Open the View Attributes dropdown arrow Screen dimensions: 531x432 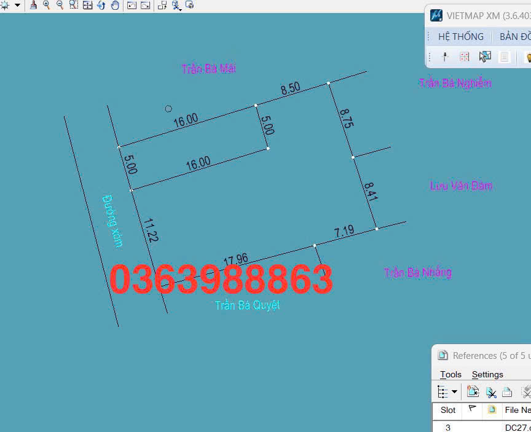pos(17,5)
